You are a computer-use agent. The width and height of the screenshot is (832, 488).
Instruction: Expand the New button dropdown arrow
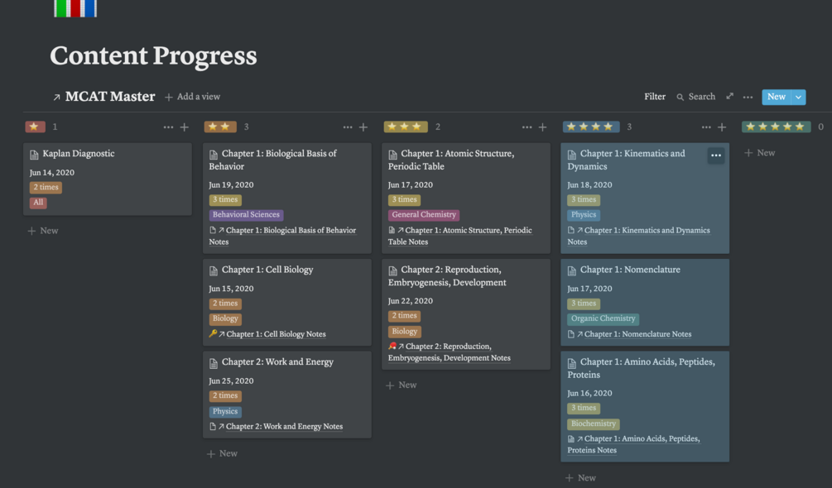798,97
